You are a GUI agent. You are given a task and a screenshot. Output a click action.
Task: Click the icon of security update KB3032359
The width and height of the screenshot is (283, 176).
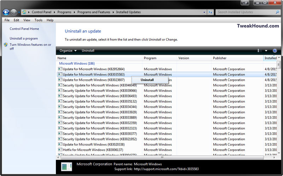tap(60, 123)
